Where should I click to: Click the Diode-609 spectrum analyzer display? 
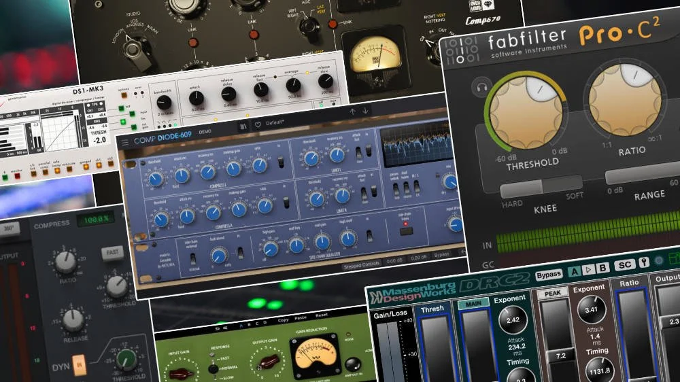point(416,144)
